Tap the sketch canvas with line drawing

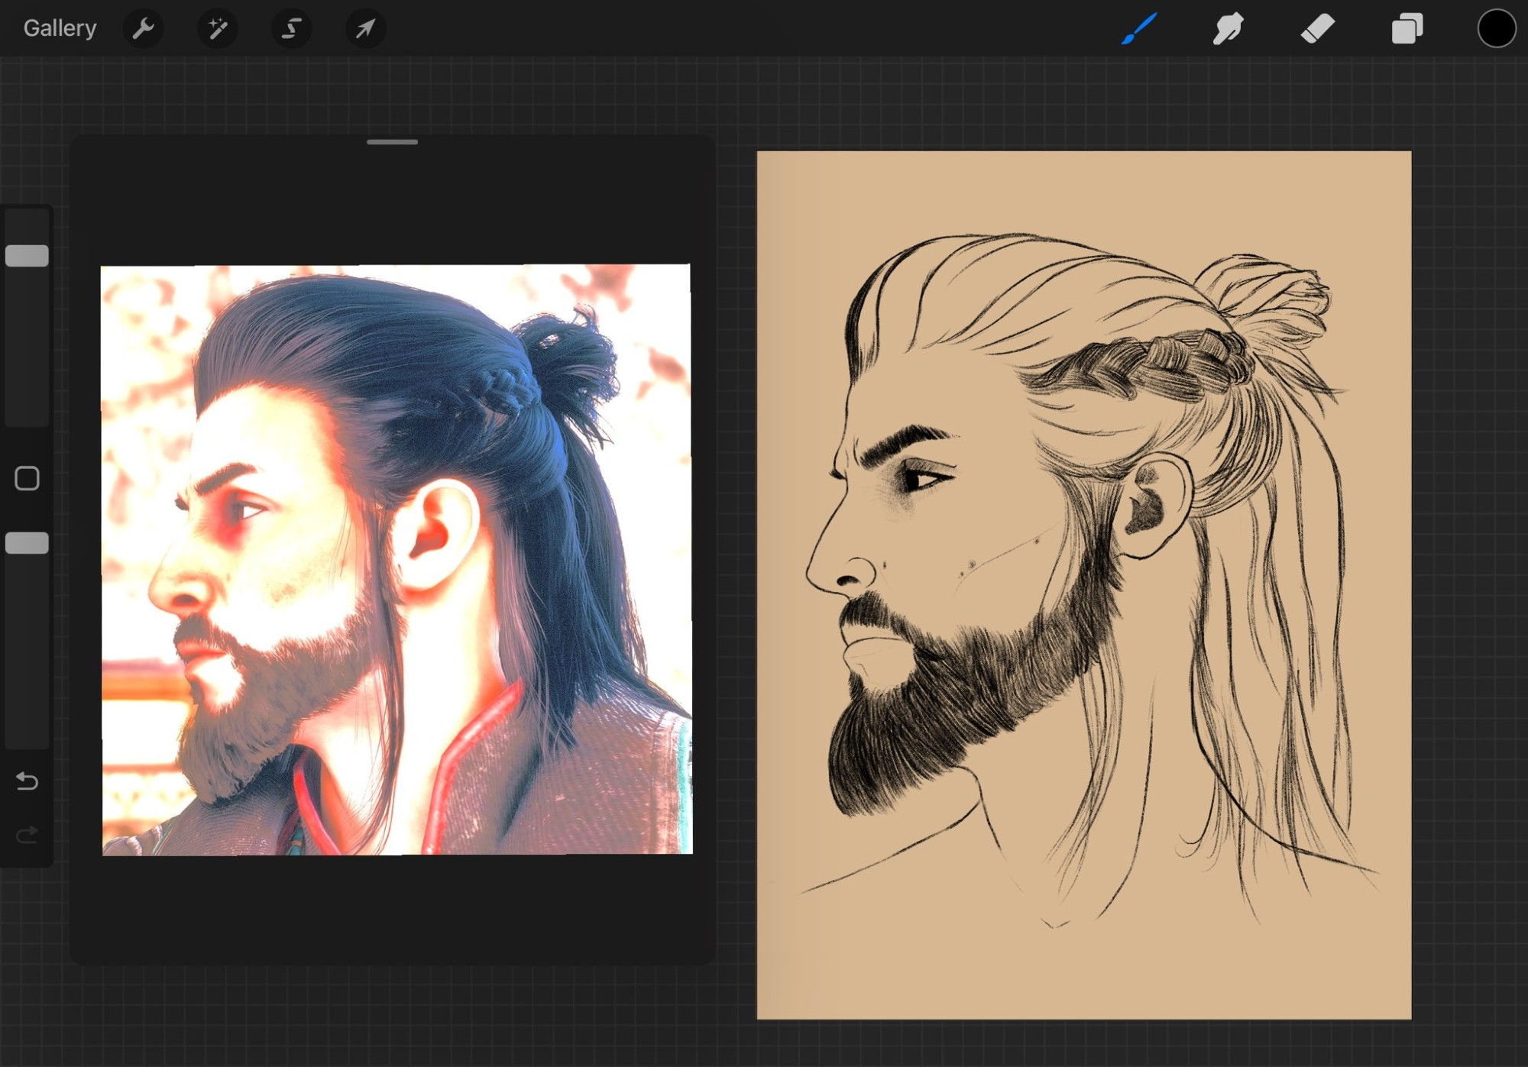pos(1084,585)
